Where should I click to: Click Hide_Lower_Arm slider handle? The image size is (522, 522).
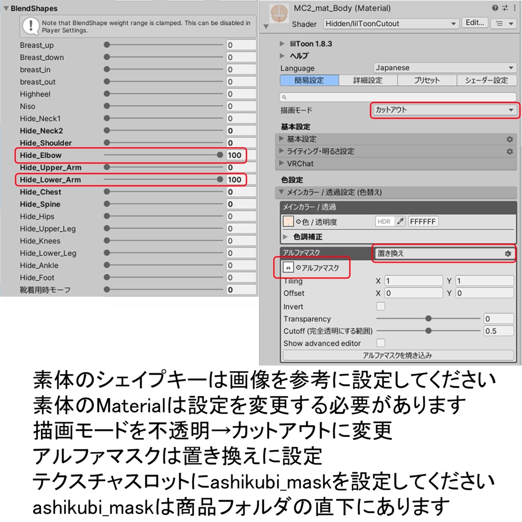[220, 179]
